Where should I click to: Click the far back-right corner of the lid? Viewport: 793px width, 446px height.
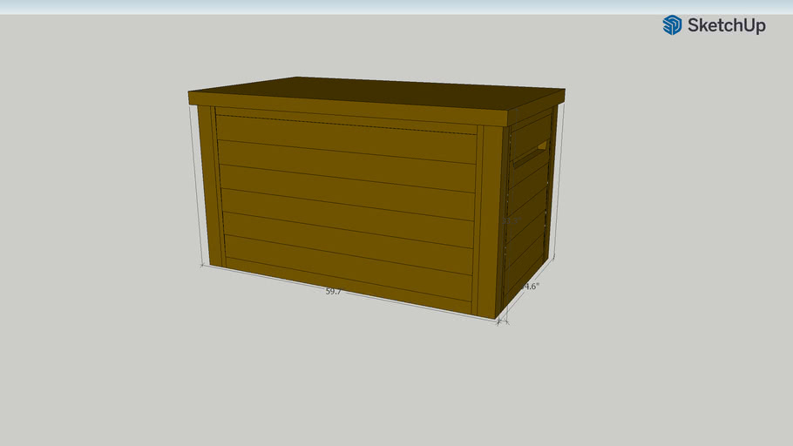point(564,90)
